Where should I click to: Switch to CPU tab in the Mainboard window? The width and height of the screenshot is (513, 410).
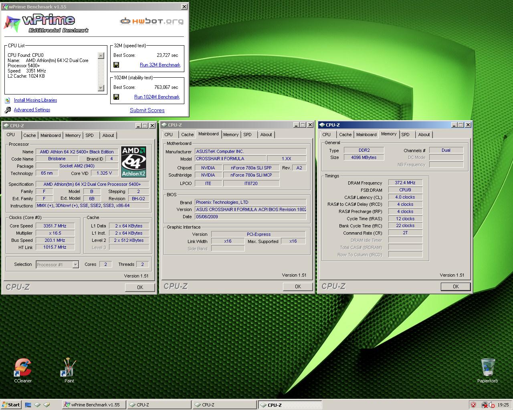[169, 135]
